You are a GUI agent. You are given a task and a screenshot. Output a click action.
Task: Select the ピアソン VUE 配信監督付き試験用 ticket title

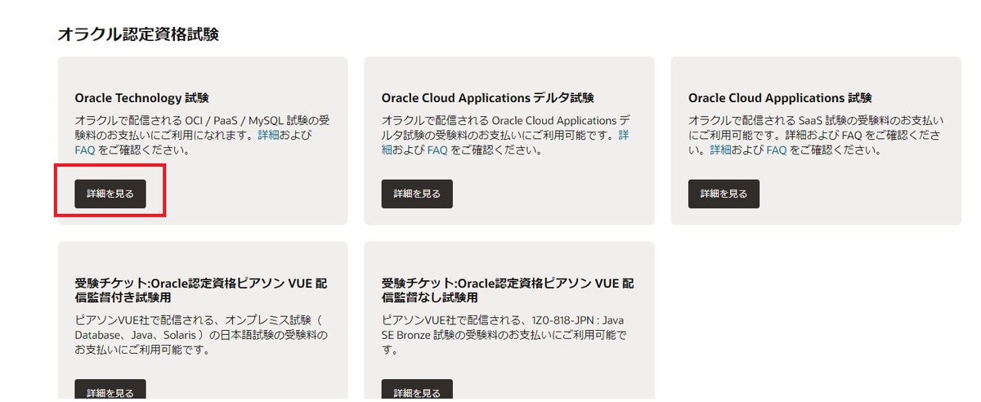click(x=201, y=291)
